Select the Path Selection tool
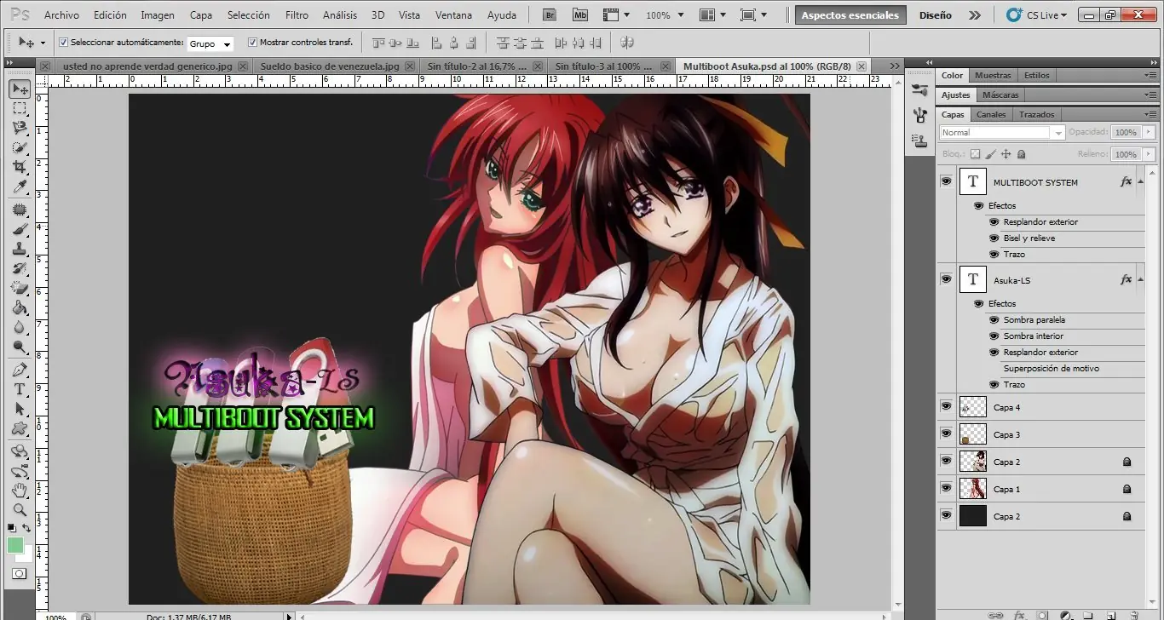This screenshot has height=620, width=1164. click(20, 409)
